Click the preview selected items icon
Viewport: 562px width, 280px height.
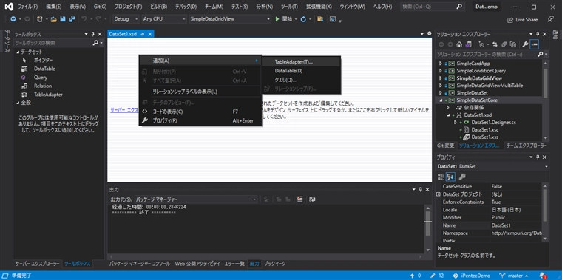[535, 44]
